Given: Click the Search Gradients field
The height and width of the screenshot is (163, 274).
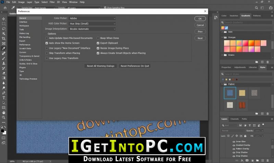Looking at the screenshot, I should click(248, 23).
